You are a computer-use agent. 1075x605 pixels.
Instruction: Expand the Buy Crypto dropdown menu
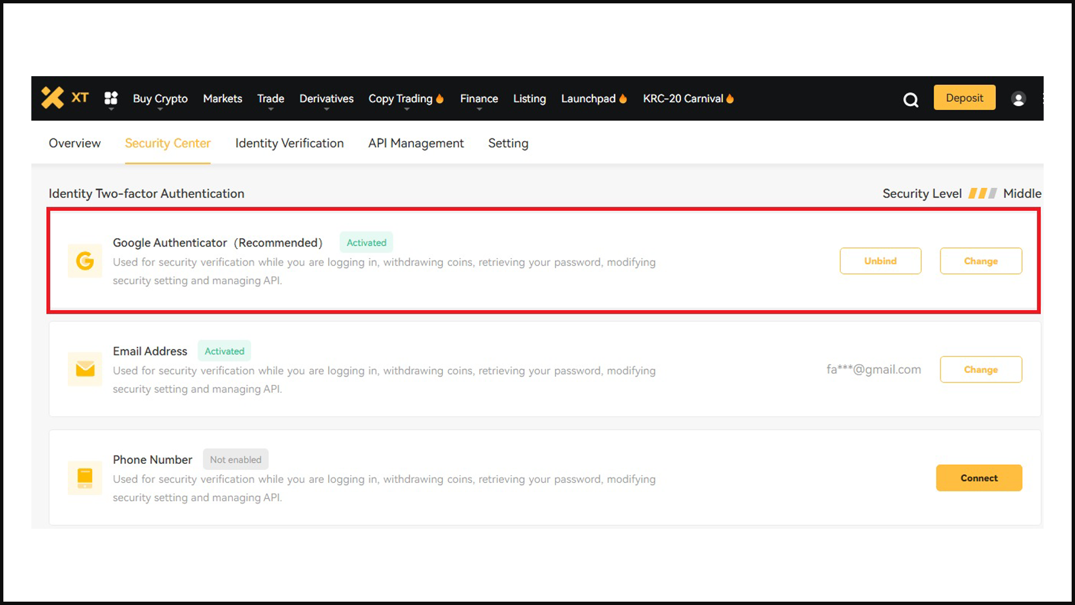160,98
